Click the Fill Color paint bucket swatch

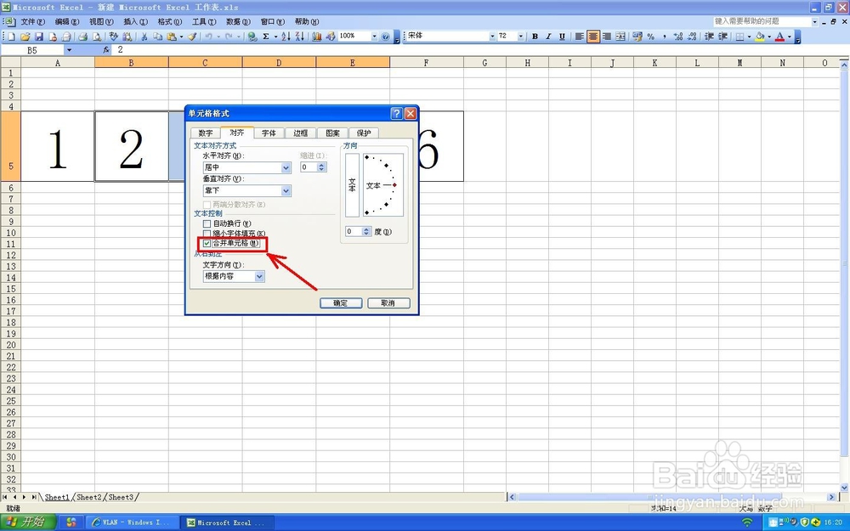[760, 37]
